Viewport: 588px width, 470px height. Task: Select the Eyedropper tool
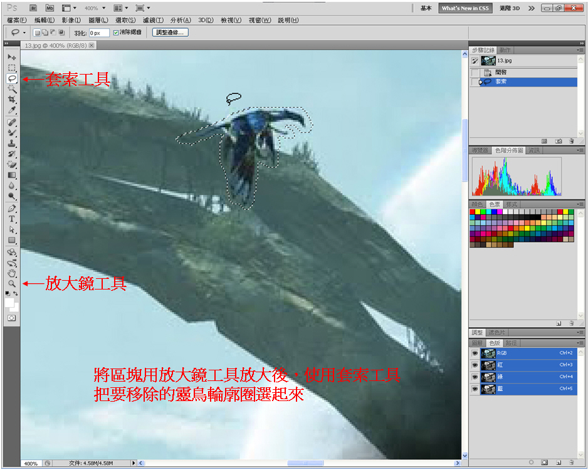(x=12, y=110)
